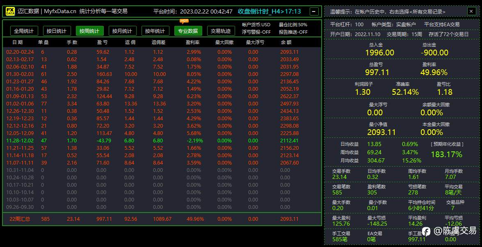The height and width of the screenshot is (247, 482).
Task: Click the 日期 column header
Action: (18, 42)
